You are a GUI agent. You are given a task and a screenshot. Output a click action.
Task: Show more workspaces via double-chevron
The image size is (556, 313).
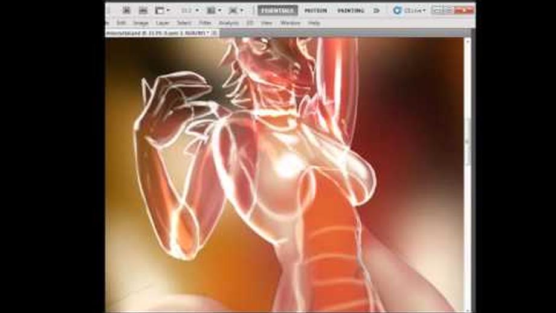click(377, 11)
